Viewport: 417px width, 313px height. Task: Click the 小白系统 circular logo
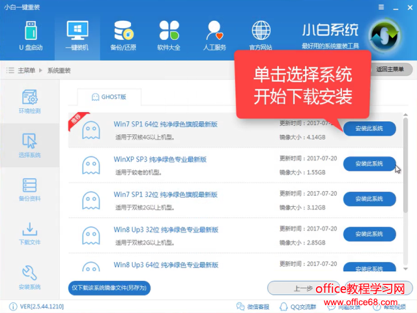pyautogui.click(x=384, y=37)
